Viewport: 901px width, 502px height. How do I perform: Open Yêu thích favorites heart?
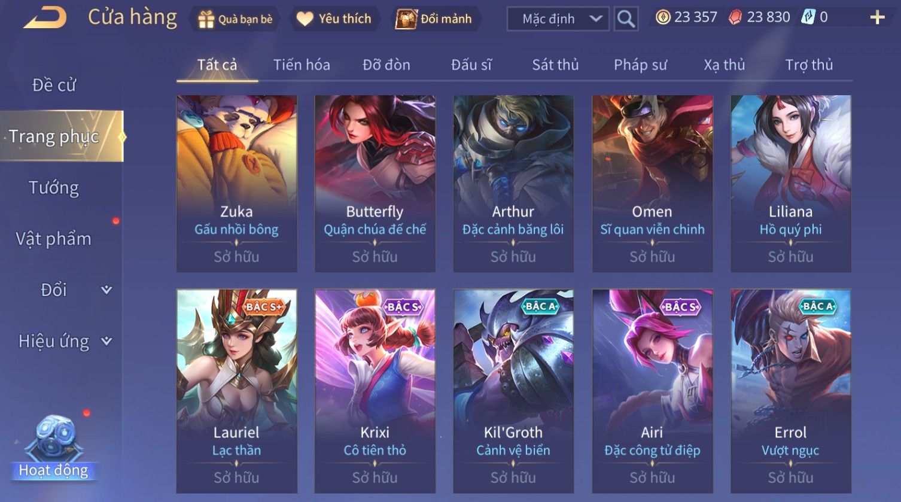tap(334, 19)
